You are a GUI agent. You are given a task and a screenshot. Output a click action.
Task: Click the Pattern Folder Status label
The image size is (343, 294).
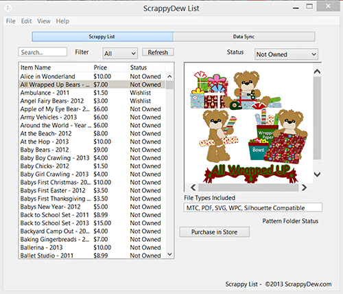tap(290, 221)
